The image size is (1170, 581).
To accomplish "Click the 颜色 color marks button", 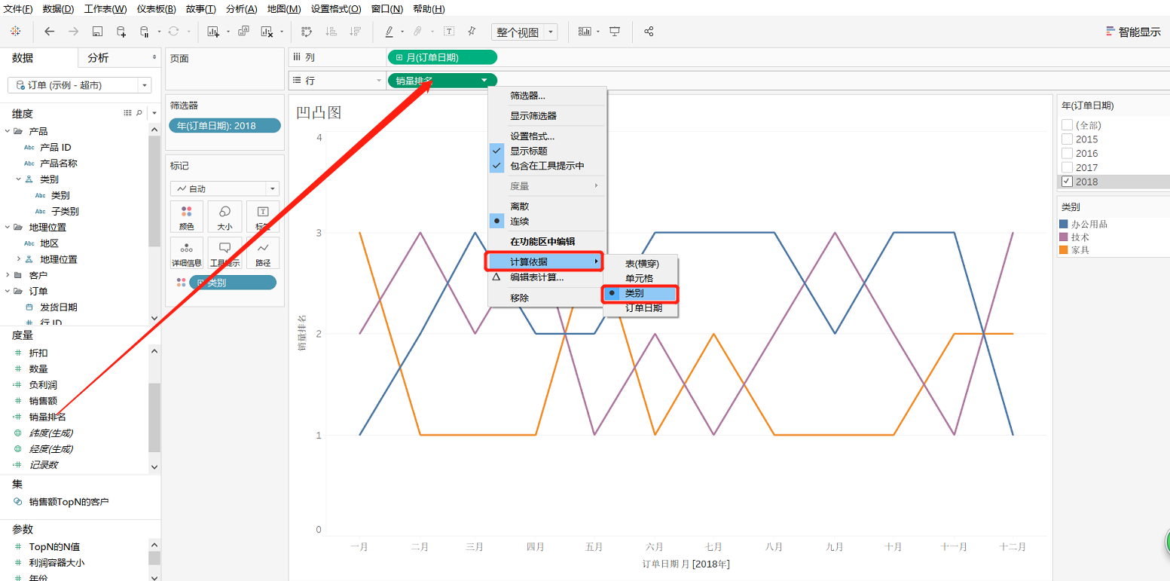I will point(186,216).
